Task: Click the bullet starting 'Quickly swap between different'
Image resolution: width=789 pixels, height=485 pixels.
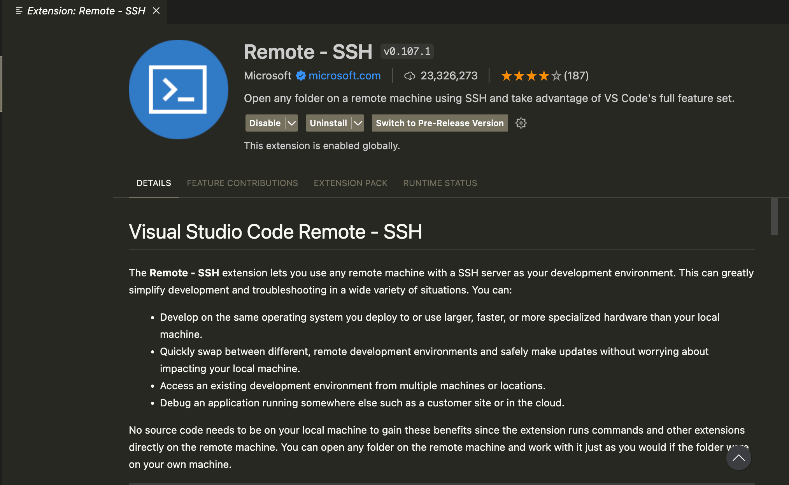Action: pyautogui.click(x=434, y=360)
